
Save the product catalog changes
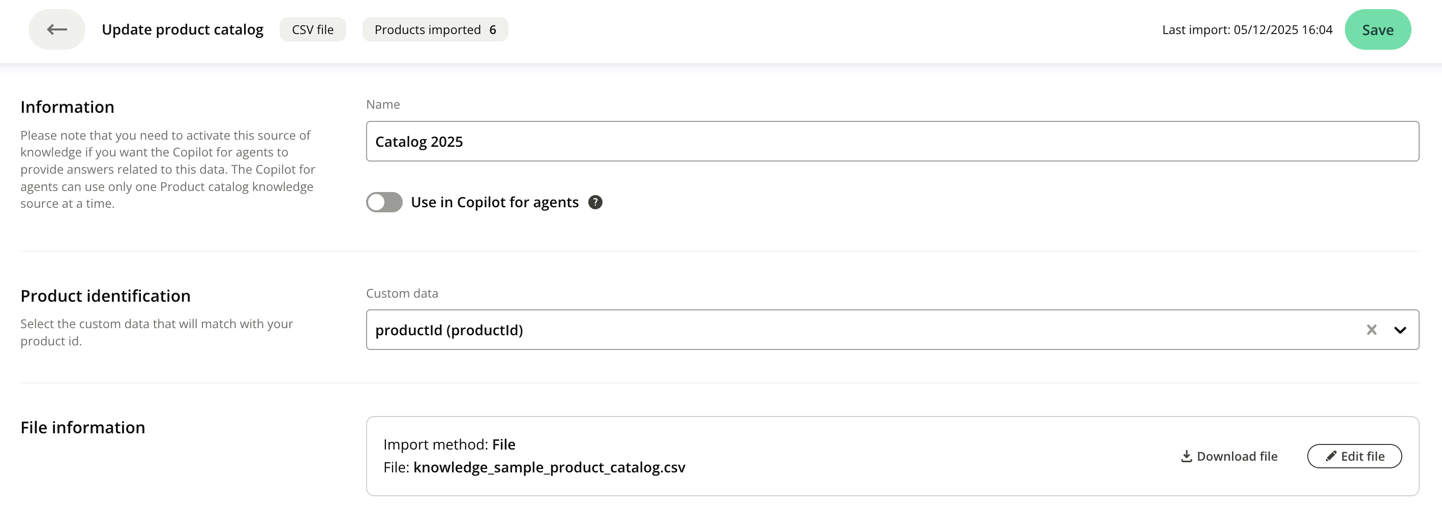click(x=1377, y=29)
